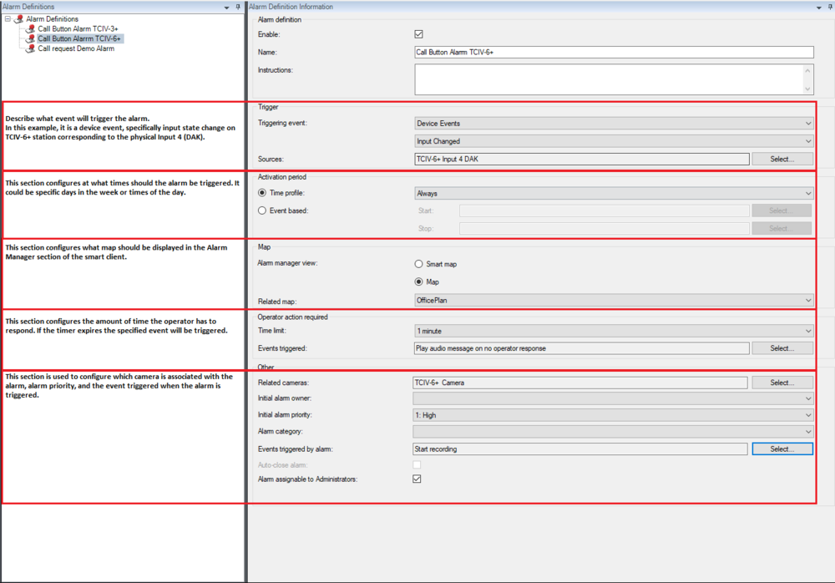Uncheck the Enable checkbox
Viewport: 835px width, 583px height.
pos(417,34)
